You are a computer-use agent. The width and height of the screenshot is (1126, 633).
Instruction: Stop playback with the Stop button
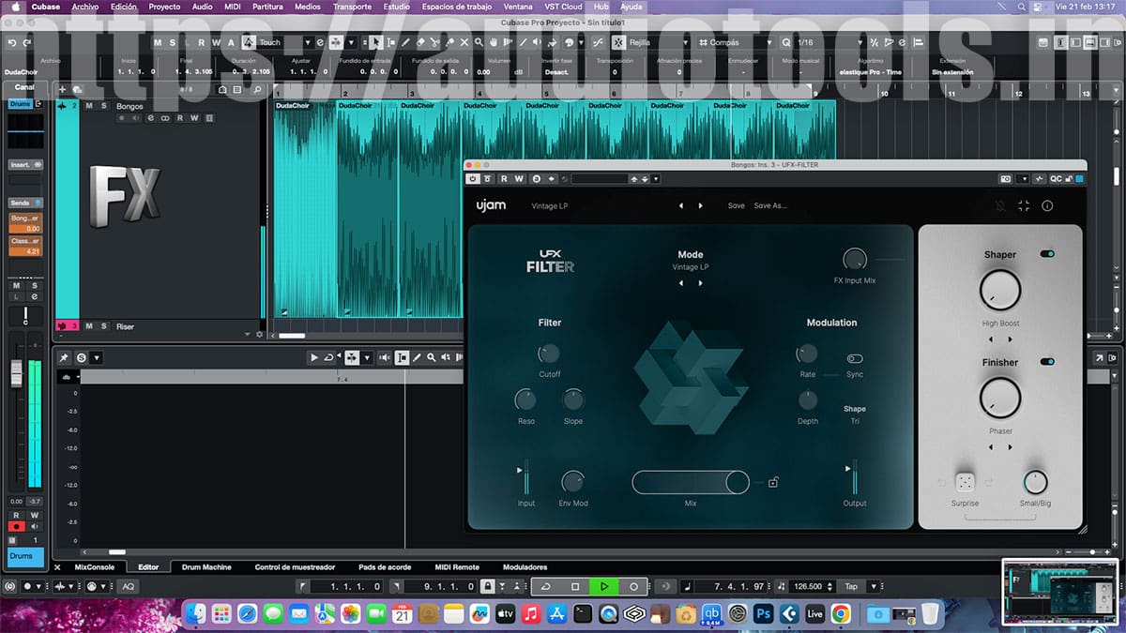pos(575,586)
